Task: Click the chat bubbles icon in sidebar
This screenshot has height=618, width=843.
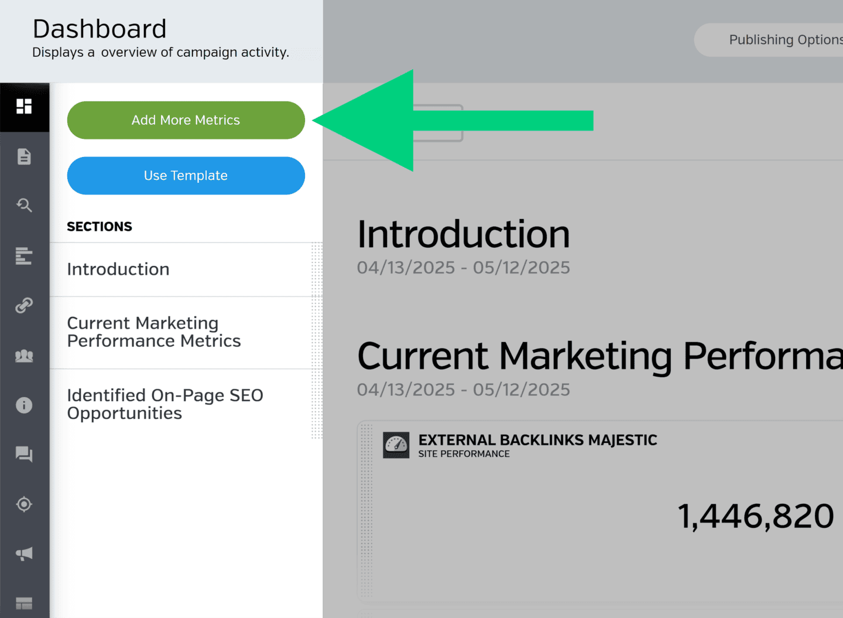Action: click(x=24, y=454)
